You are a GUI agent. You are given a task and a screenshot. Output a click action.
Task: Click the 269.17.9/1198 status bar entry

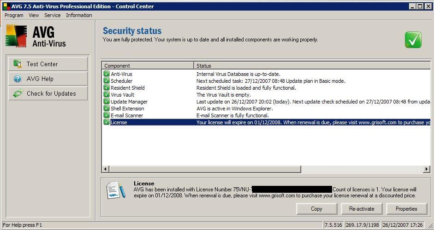point(363,225)
